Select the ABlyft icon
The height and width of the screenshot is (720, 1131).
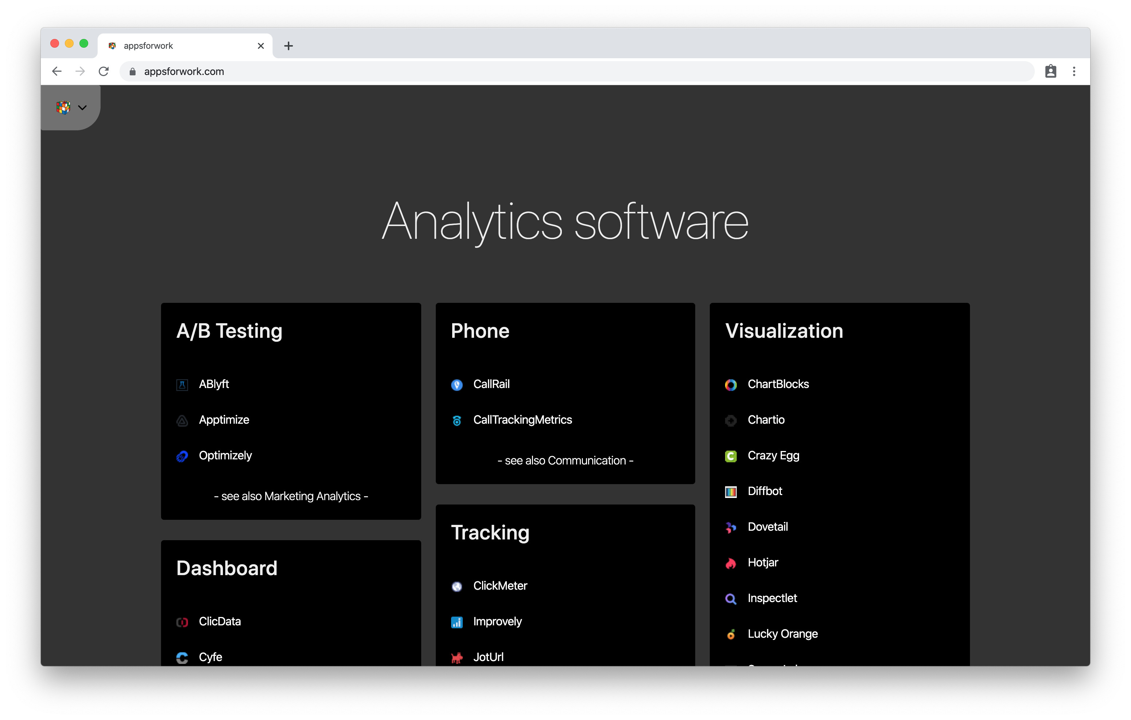[182, 384]
